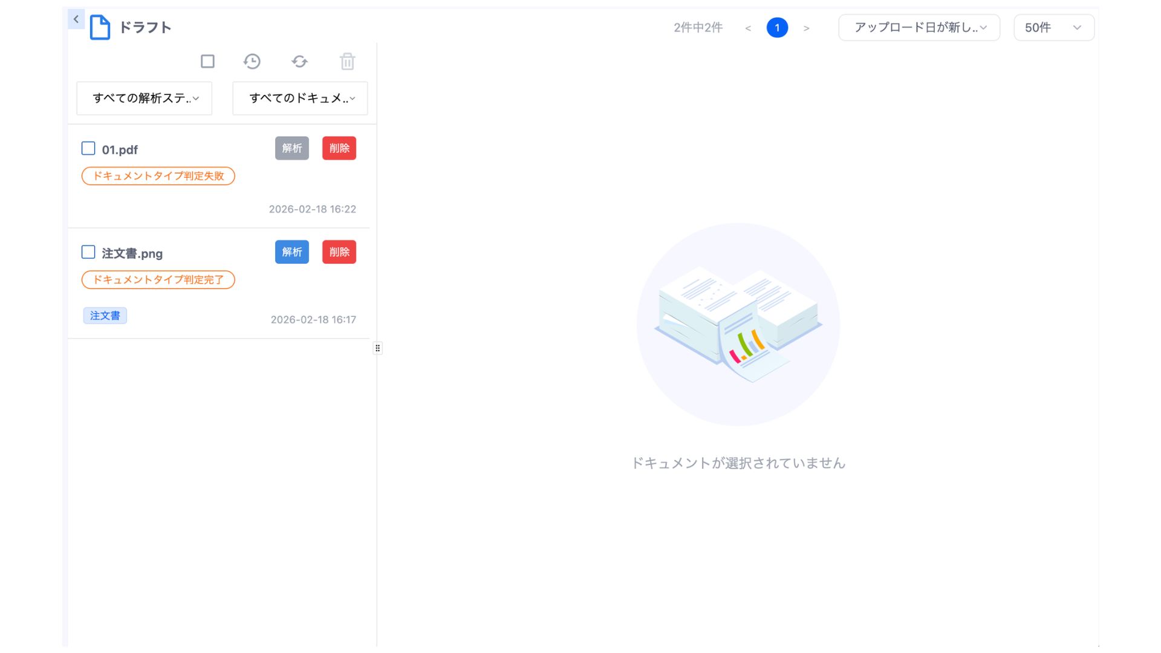Screen dimensions: 1161x653
Task: Open the すべての解析ステ.. status filter dropdown
Action: tap(144, 98)
